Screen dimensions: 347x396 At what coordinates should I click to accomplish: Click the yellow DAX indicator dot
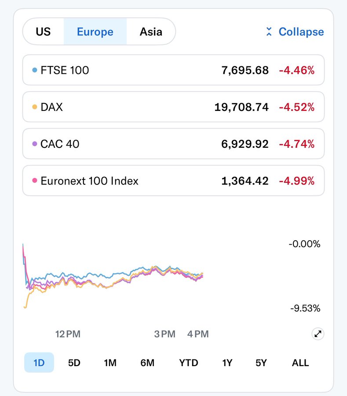[x=35, y=107]
